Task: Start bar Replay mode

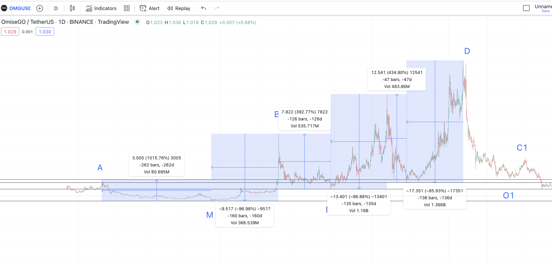Action: point(179,8)
